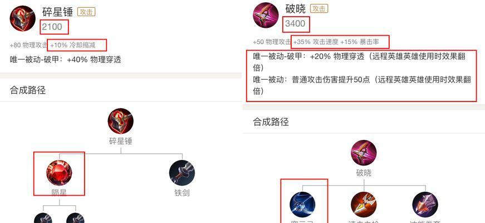Screen dimensions: 485x223
Task: Select the red gem 陨星 component icon
Action: (x=59, y=173)
